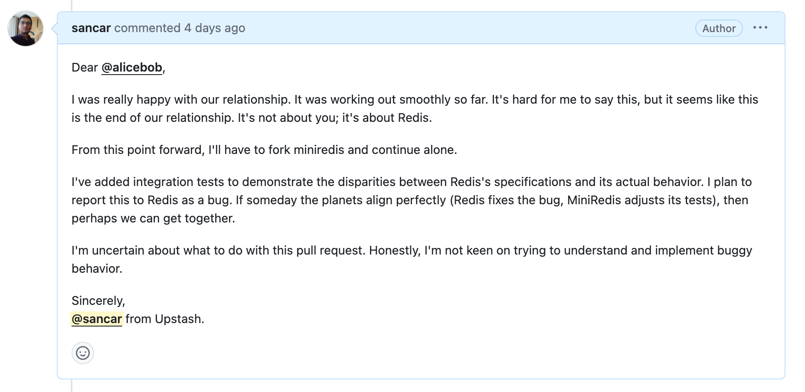Viewport: 805px width, 392px height.
Task: Open the "4 days ago" timestamp permalink
Action: [215, 28]
